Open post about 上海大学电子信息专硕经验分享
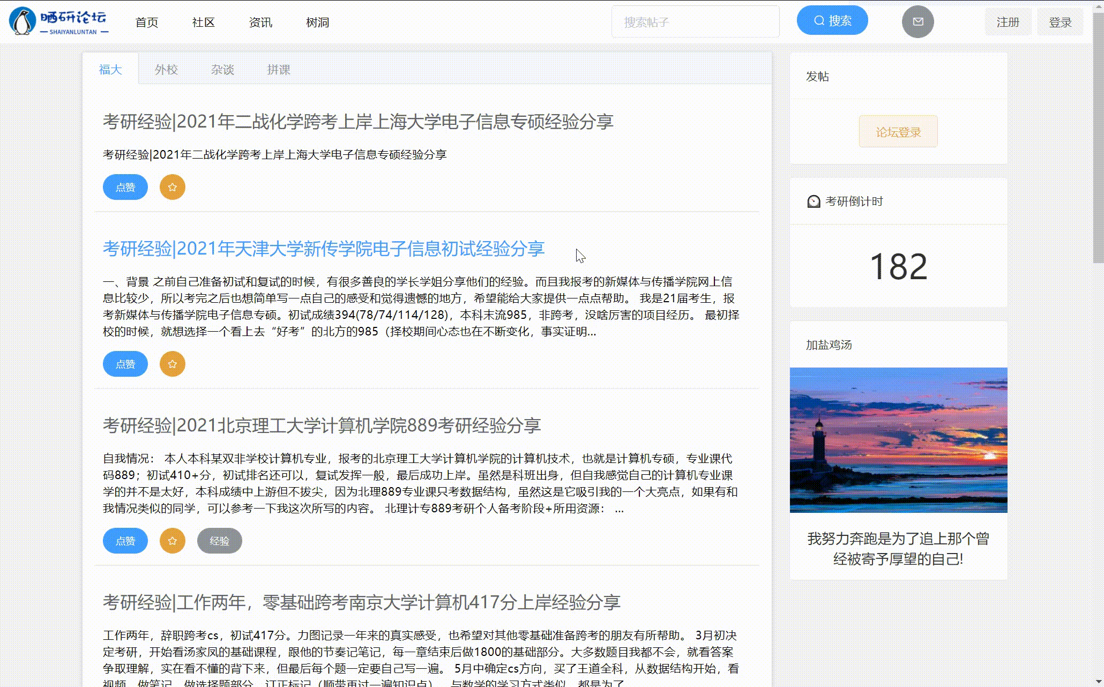Viewport: 1104px width, 687px height. [358, 122]
